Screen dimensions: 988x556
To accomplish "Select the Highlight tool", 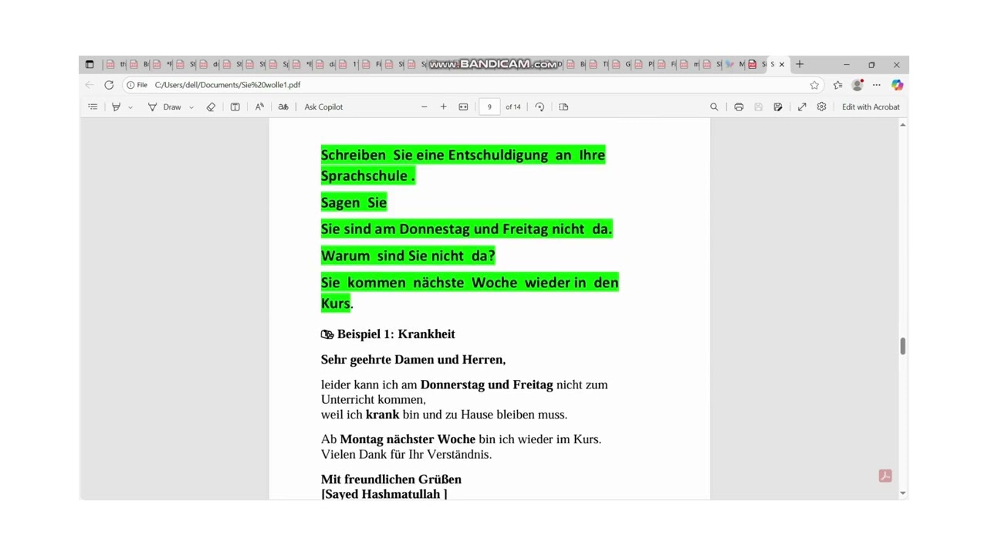I will coord(116,107).
